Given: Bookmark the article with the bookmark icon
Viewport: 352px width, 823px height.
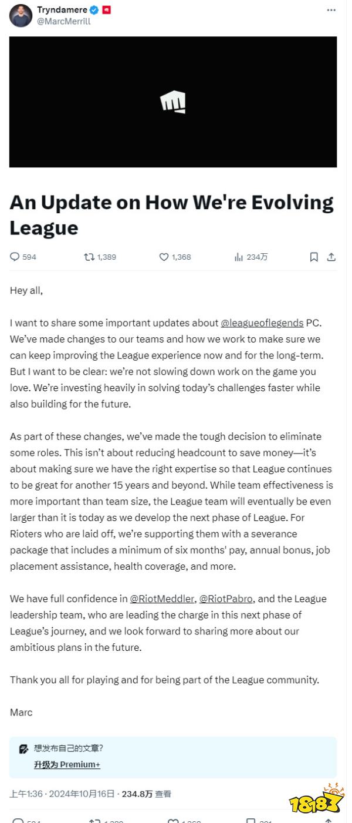Looking at the screenshot, I should [314, 257].
